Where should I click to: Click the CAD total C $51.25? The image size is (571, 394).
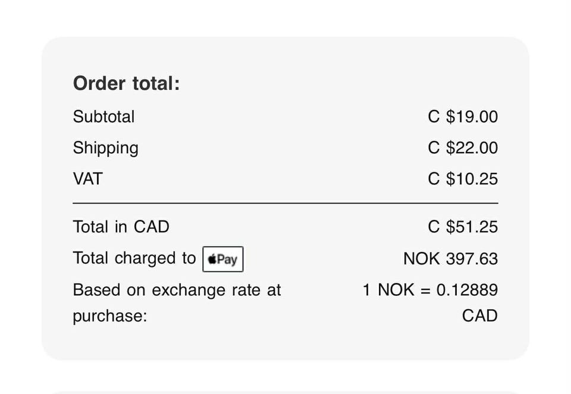coord(463,226)
